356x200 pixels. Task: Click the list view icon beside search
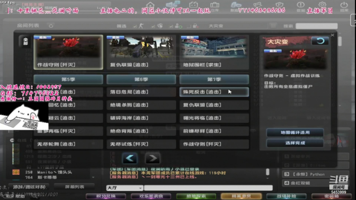click(273, 26)
